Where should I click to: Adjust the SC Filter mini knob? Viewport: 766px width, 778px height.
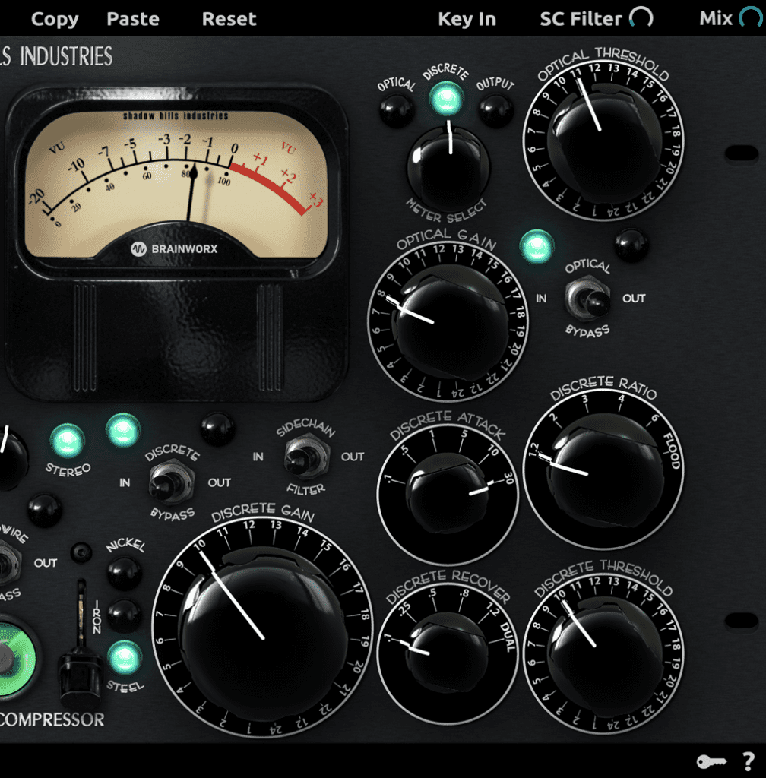pos(641,18)
